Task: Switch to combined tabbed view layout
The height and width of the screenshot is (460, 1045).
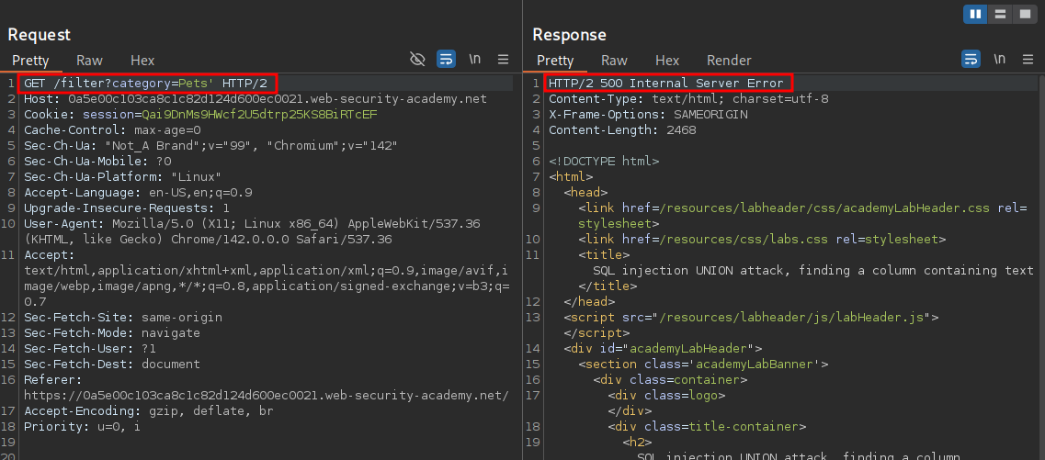Action: pos(1022,14)
